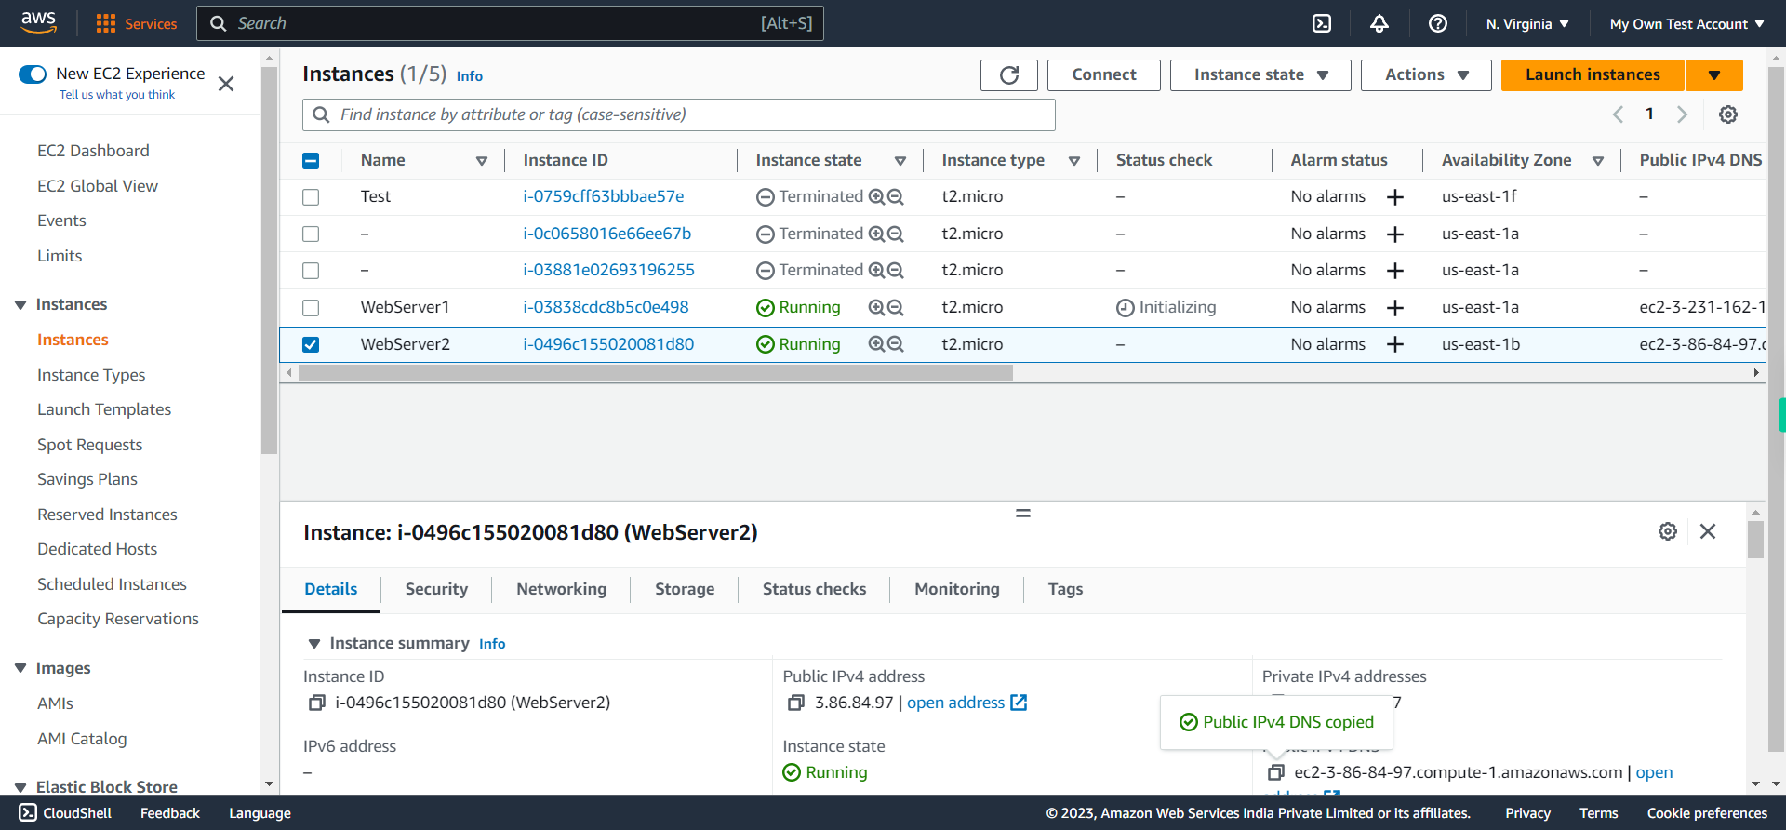
Task: Copy public IPv4 address 3.86.84.97
Action: click(796, 703)
